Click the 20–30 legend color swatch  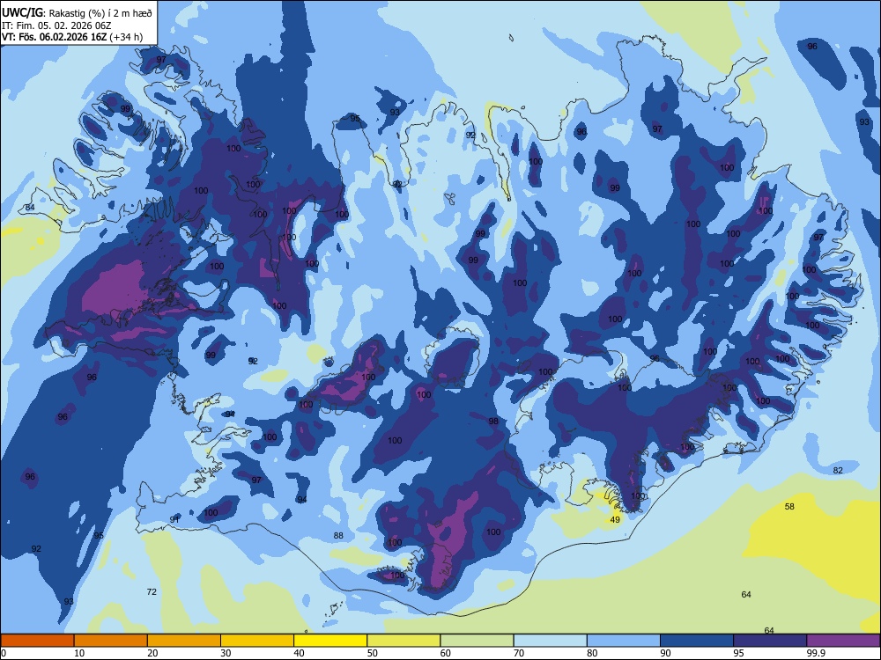coord(184,641)
